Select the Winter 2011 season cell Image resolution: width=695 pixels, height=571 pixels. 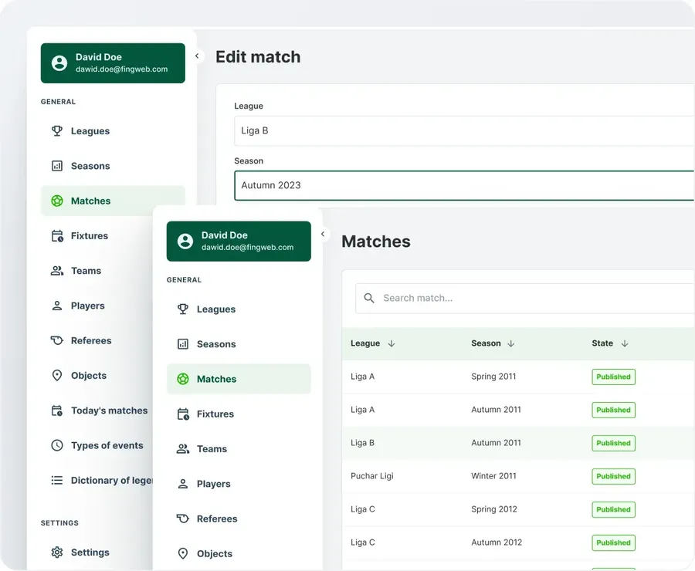[493, 476]
